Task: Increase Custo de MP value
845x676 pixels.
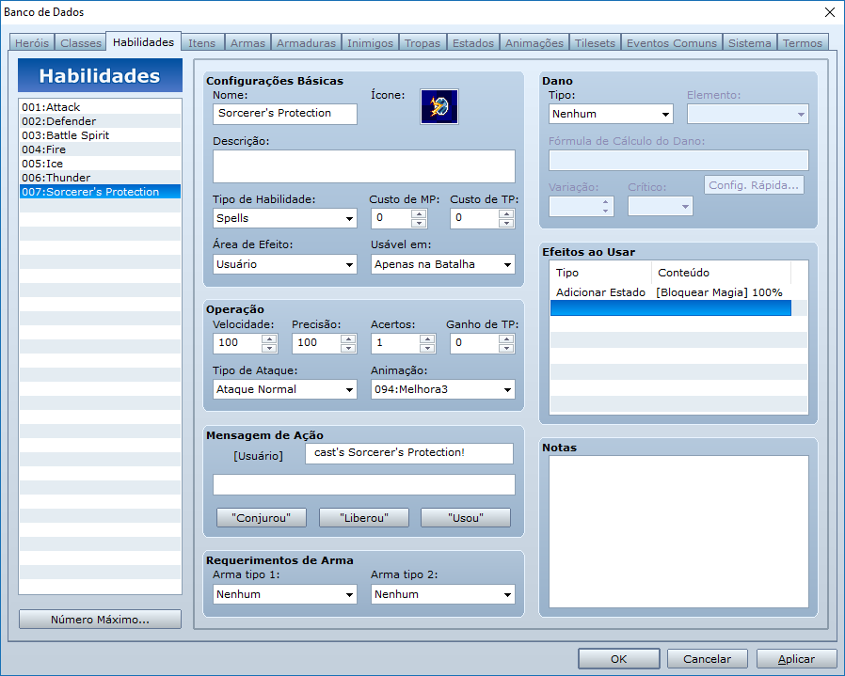Action: click(x=419, y=213)
